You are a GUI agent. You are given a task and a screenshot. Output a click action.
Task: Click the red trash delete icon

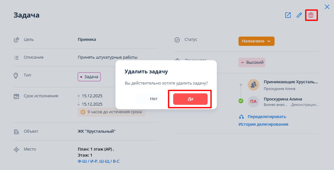(311, 15)
